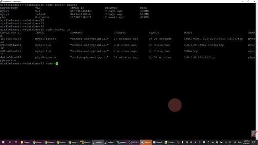Click container ID 604ca08eefa9
Image resolution: width=258 pixels, height=145 pixels.
(11, 51)
